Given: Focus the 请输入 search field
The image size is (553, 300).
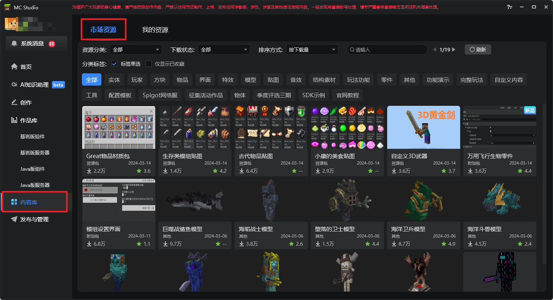Looking at the screenshot, I should [x=387, y=49].
